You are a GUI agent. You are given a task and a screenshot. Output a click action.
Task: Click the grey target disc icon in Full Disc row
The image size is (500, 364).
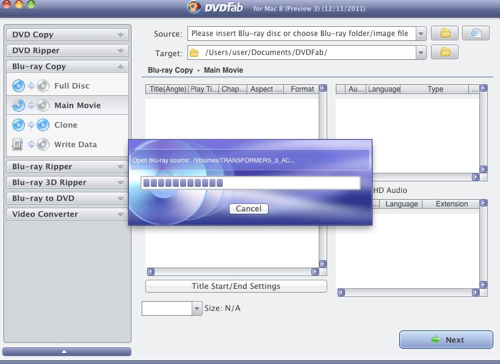pyautogui.click(x=43, y=86)
